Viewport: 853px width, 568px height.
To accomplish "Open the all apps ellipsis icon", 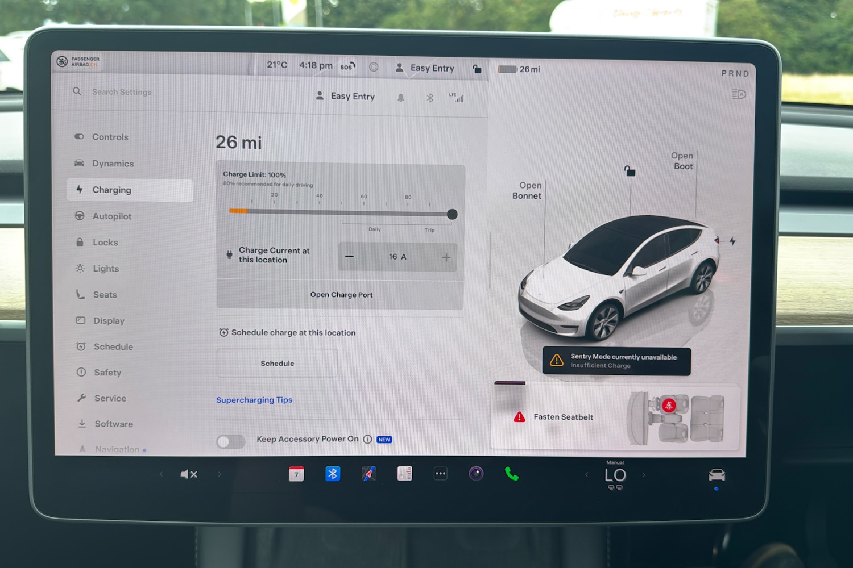I will click(440, 473).
